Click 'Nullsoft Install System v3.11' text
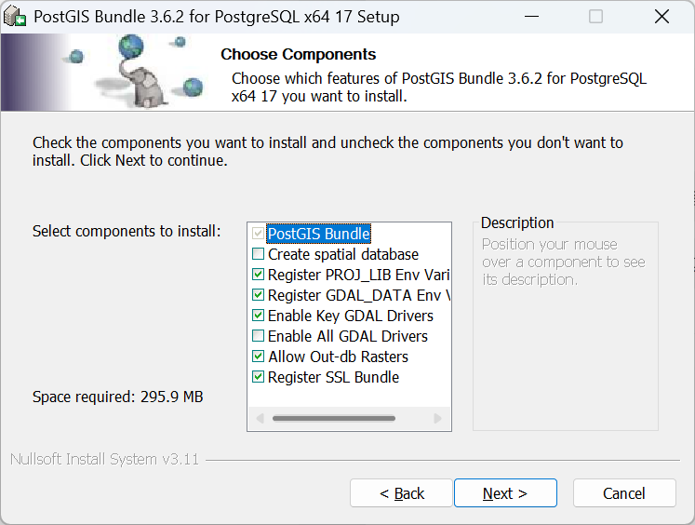The image size is (695, 525). pyautogui.click(x=104, y=459)
